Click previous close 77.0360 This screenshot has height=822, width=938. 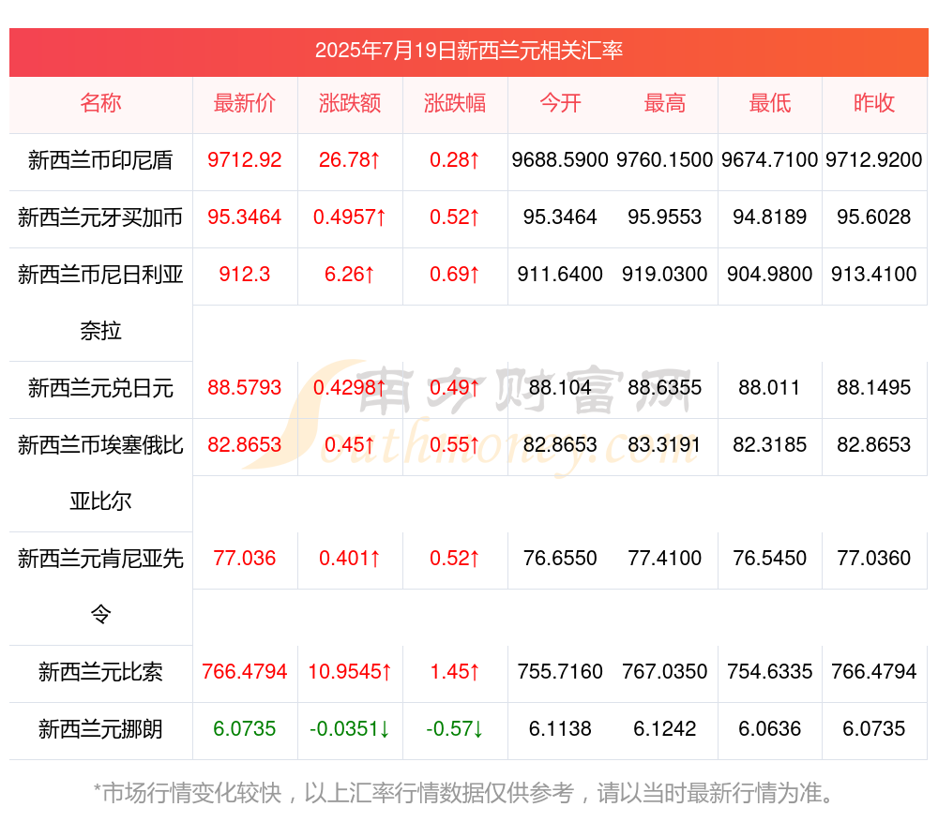(x=874, y=559)
